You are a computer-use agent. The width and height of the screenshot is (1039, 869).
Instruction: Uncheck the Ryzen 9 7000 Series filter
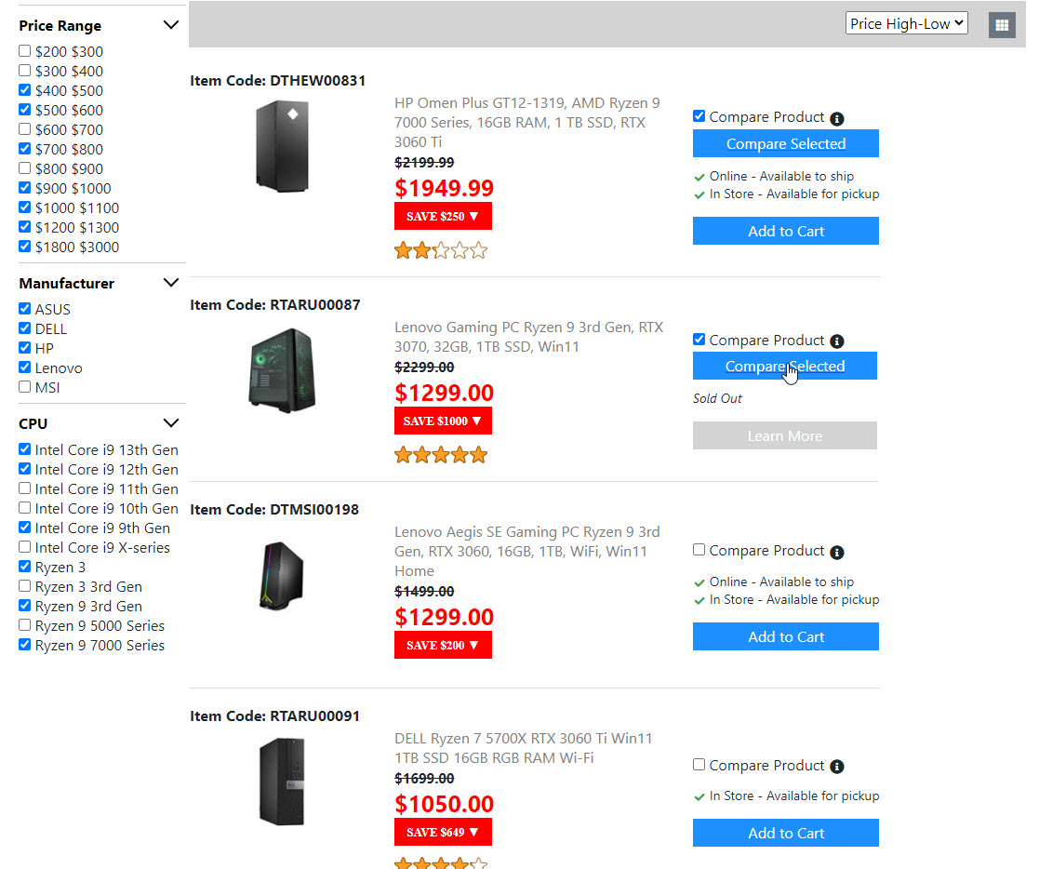(25, 645)
